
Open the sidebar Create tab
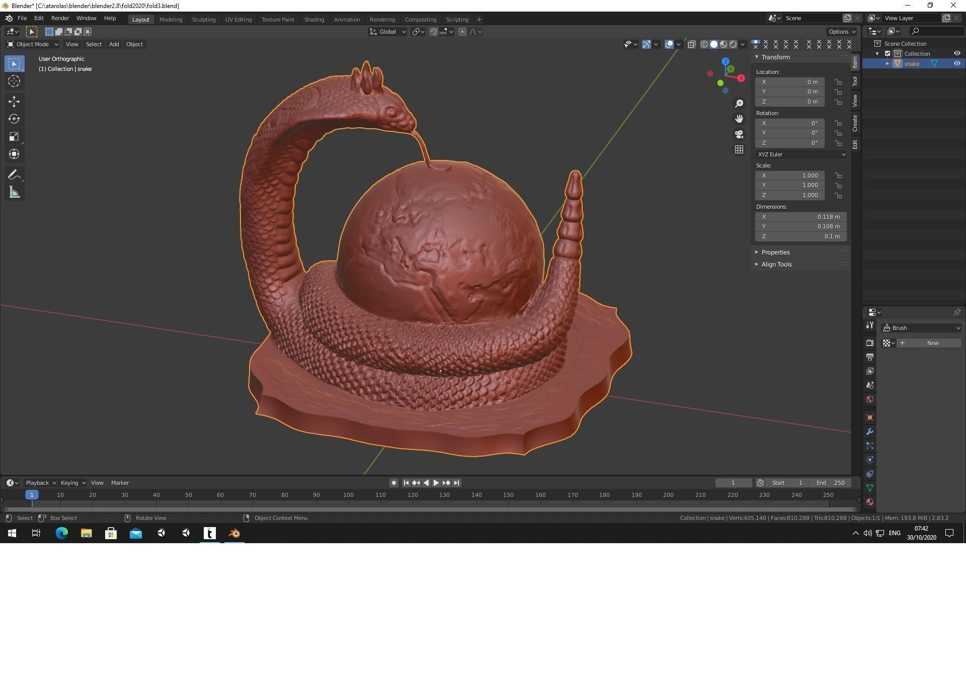pos(855,123)
